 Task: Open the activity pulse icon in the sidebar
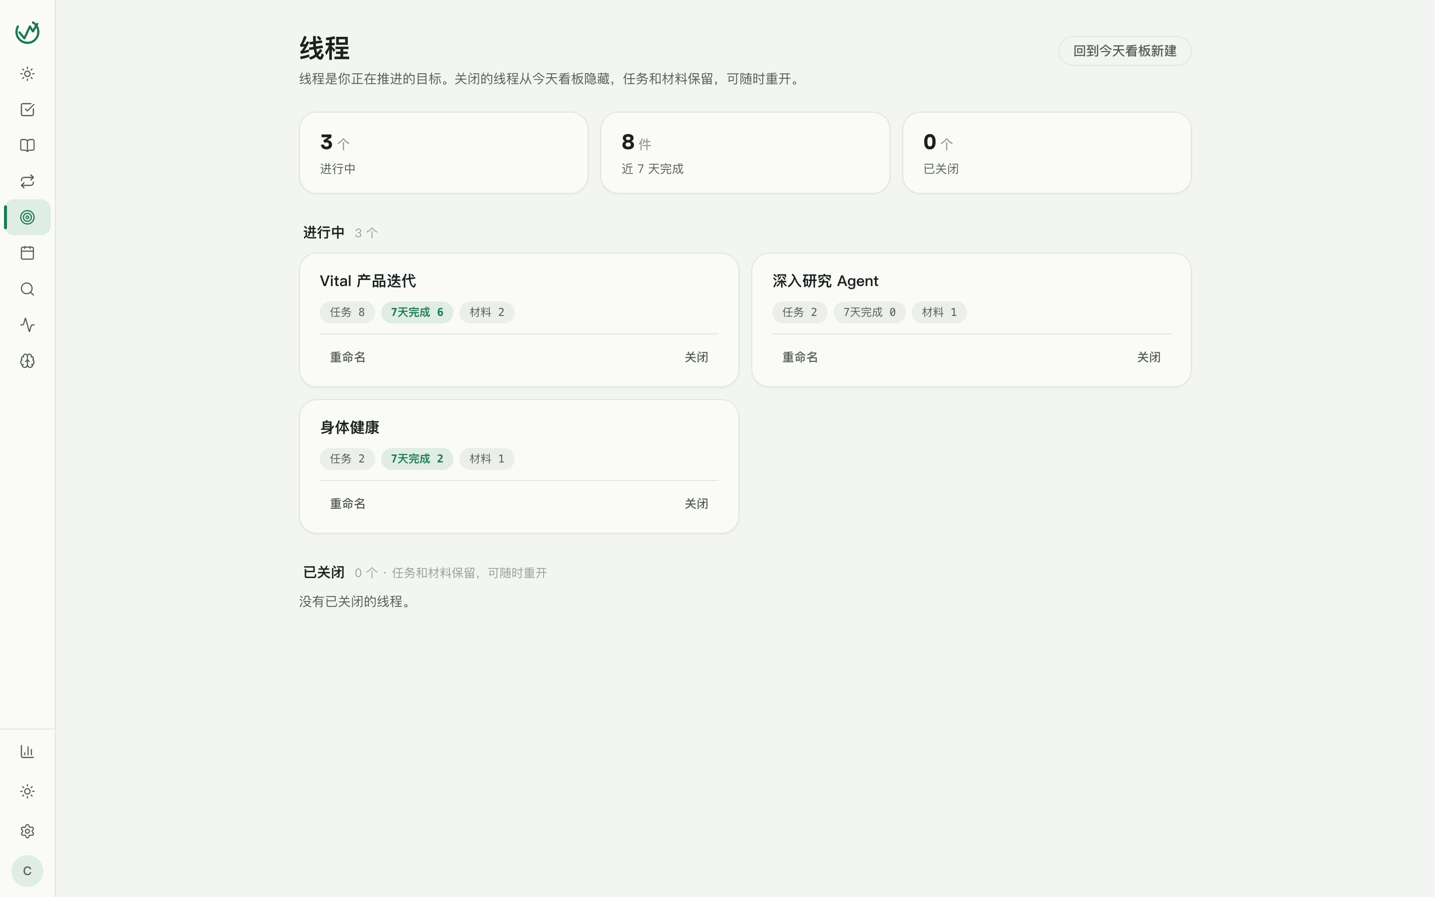[27, 325]
